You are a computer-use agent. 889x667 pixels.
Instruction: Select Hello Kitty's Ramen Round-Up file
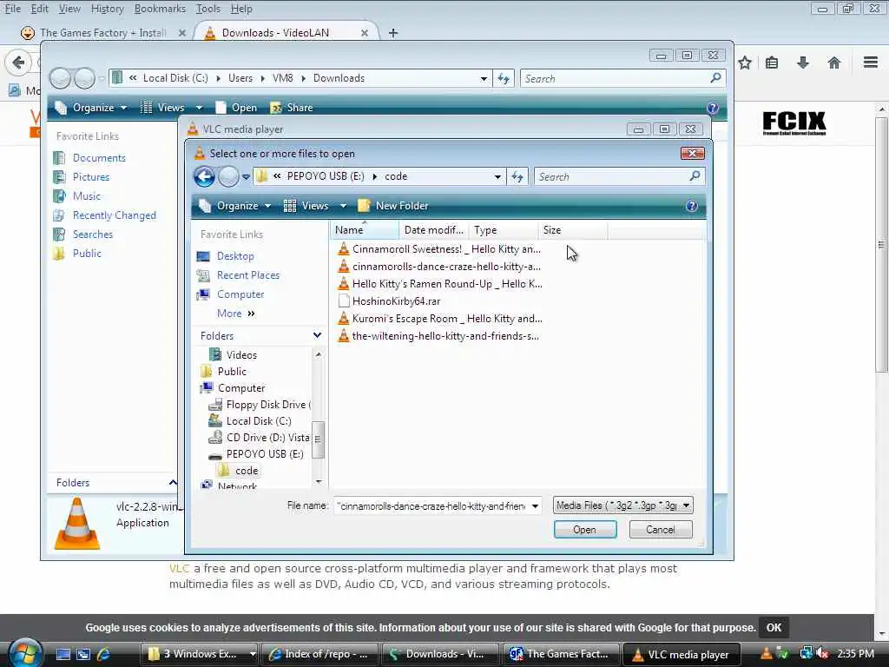(x=440, y=284)
